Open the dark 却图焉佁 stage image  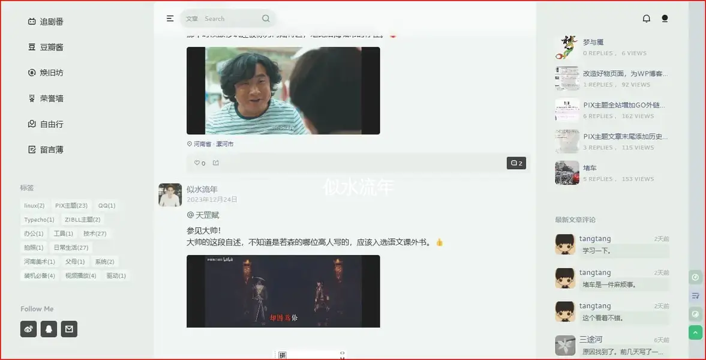pyautogui.click(x=283, y=291)
